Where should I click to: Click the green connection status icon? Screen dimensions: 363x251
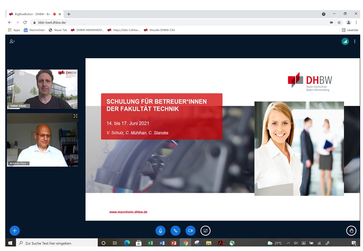345,41
